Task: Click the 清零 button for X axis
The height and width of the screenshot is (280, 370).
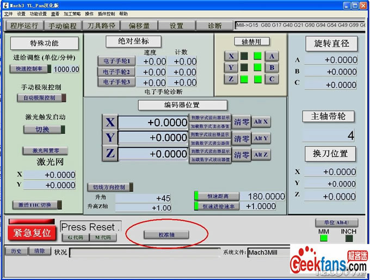Action: click(242, 122)
